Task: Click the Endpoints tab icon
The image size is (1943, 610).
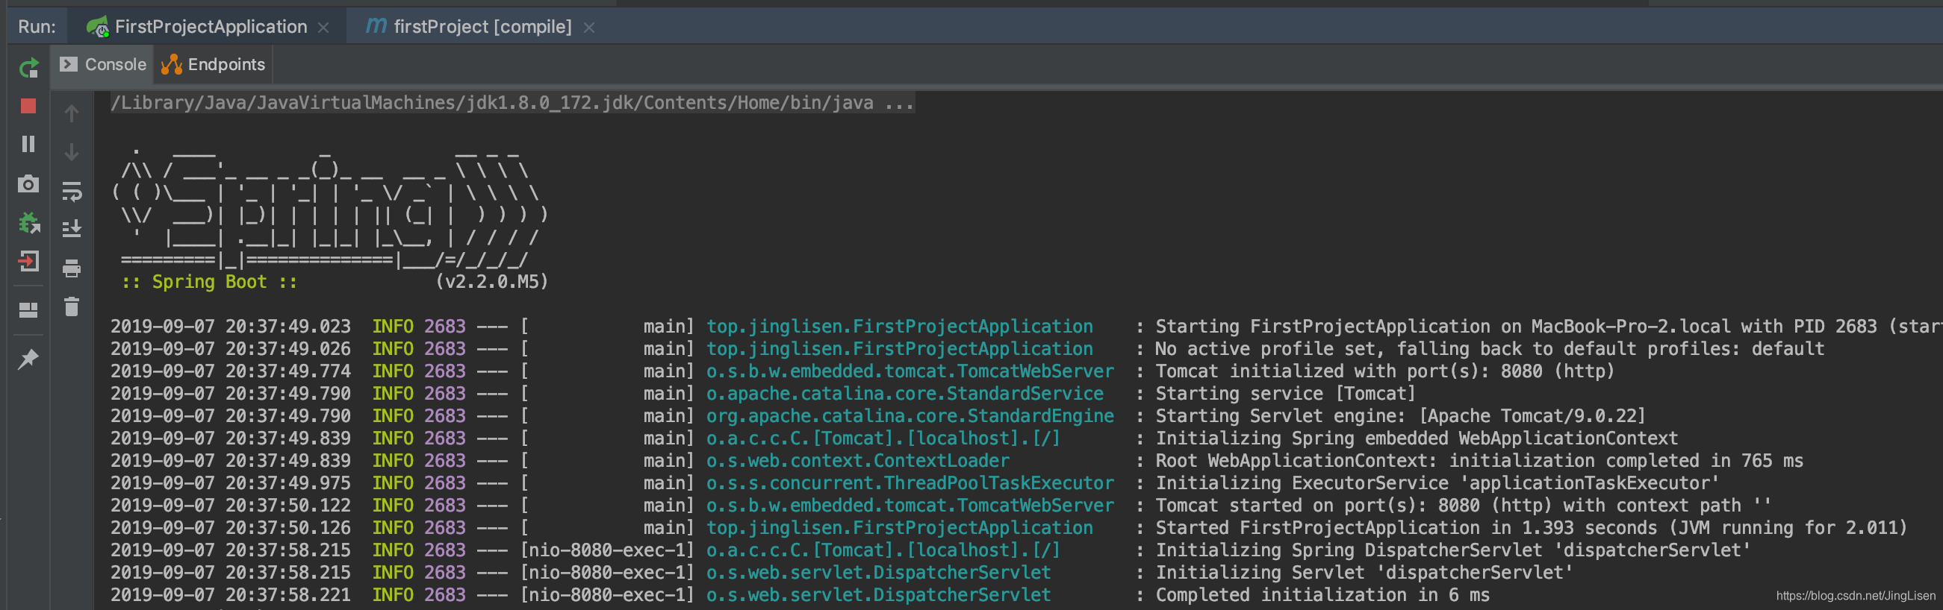Action: pyautogui.click(x=172, y=65)
